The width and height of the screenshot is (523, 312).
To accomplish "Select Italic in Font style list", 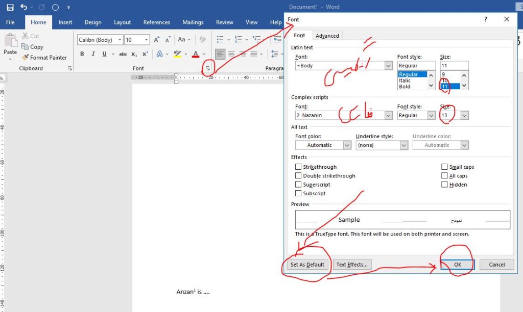I will click(405, 81).
